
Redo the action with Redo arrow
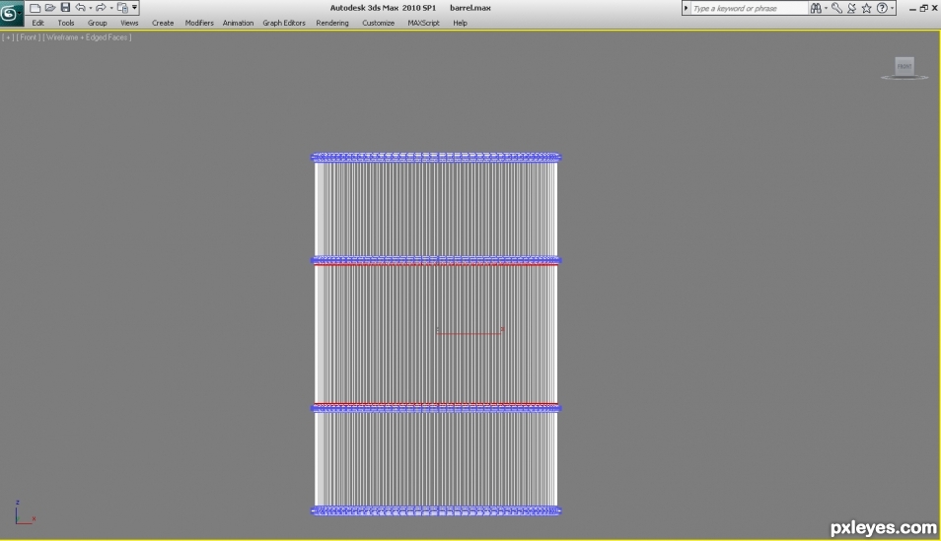click(x=101, y=8)
